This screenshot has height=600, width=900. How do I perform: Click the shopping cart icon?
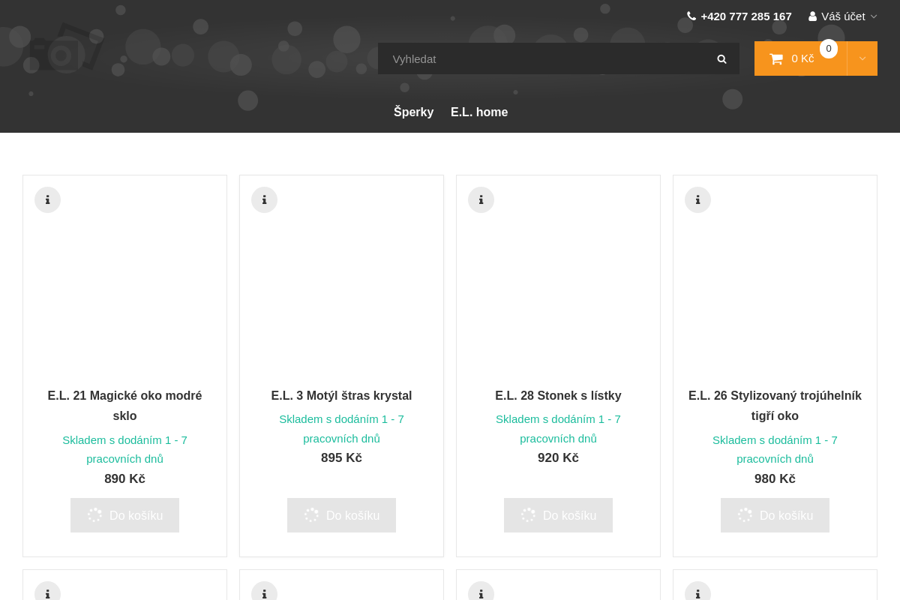pyautogui.click(x=776, y=58)
